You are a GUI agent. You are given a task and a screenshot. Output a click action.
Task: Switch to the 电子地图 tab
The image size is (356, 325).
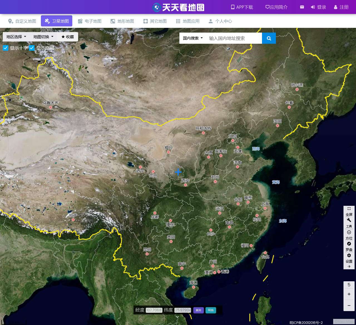pyautogui.click(x=90, y=21)
